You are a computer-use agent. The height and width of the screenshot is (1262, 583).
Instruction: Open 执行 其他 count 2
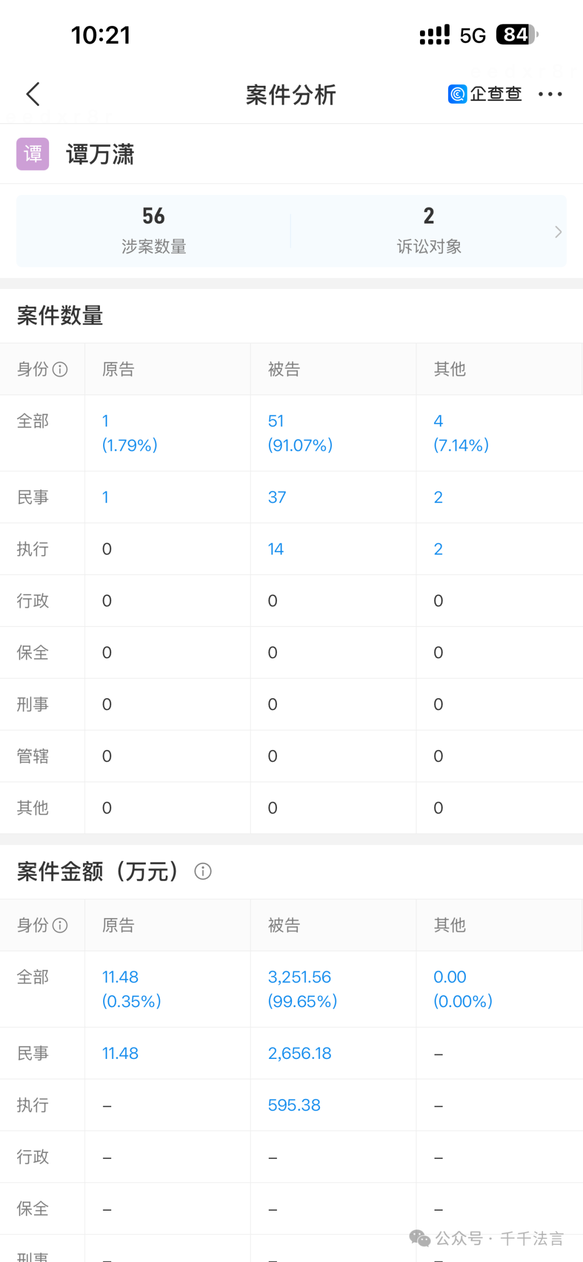pyautogui.click(x=438, y=549)
